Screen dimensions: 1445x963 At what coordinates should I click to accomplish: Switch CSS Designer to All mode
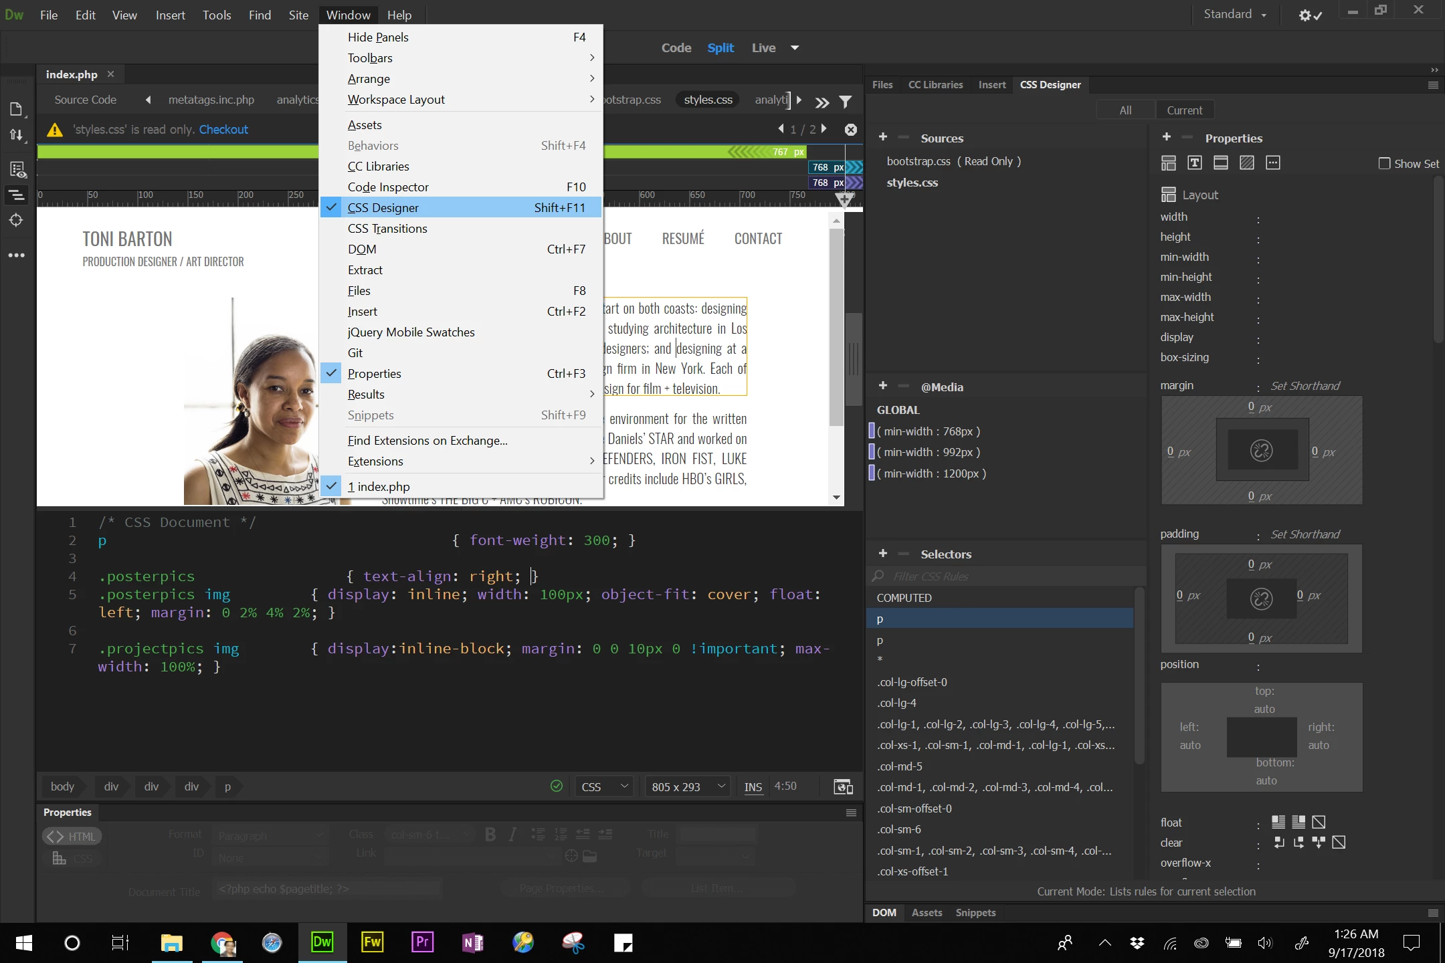click(x=1125, y=110)
